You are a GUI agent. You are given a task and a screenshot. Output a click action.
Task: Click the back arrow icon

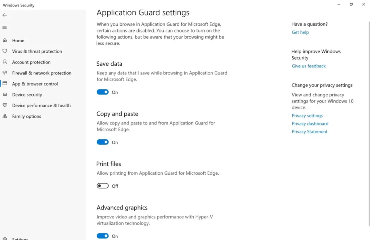click(x=5, y=15)
